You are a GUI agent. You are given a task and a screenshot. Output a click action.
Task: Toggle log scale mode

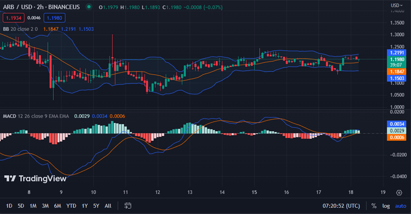point(386,206)
